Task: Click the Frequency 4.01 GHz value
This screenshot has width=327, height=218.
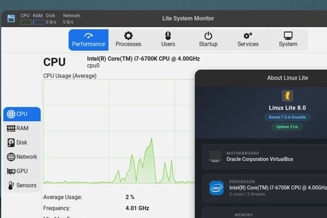Action: click(x=137, y=208)
